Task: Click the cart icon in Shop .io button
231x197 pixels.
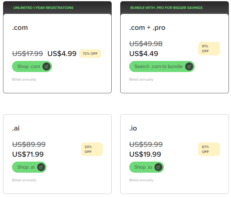Action: point(158,167)
